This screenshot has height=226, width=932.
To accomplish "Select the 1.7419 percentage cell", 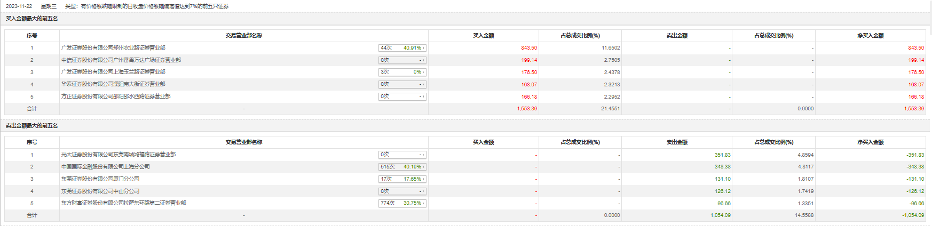I will (805, 191).
